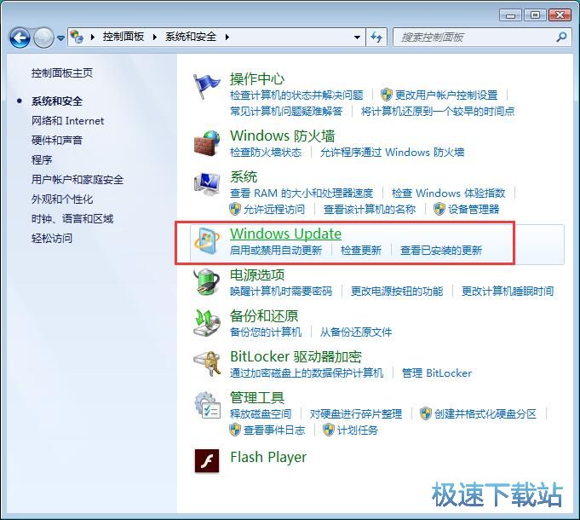Click the Flash Player icon
Viewport: 580px width, 520px height.
coord(207,461)
